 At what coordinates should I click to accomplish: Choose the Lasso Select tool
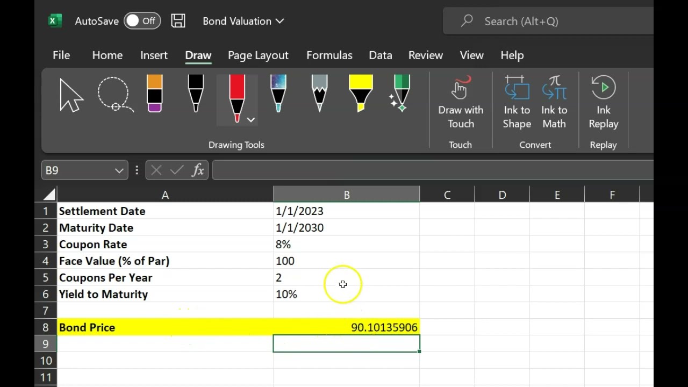point(115,95)
